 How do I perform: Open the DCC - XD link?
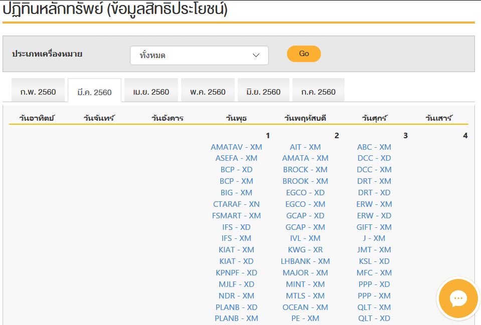(x=374, y=158)
